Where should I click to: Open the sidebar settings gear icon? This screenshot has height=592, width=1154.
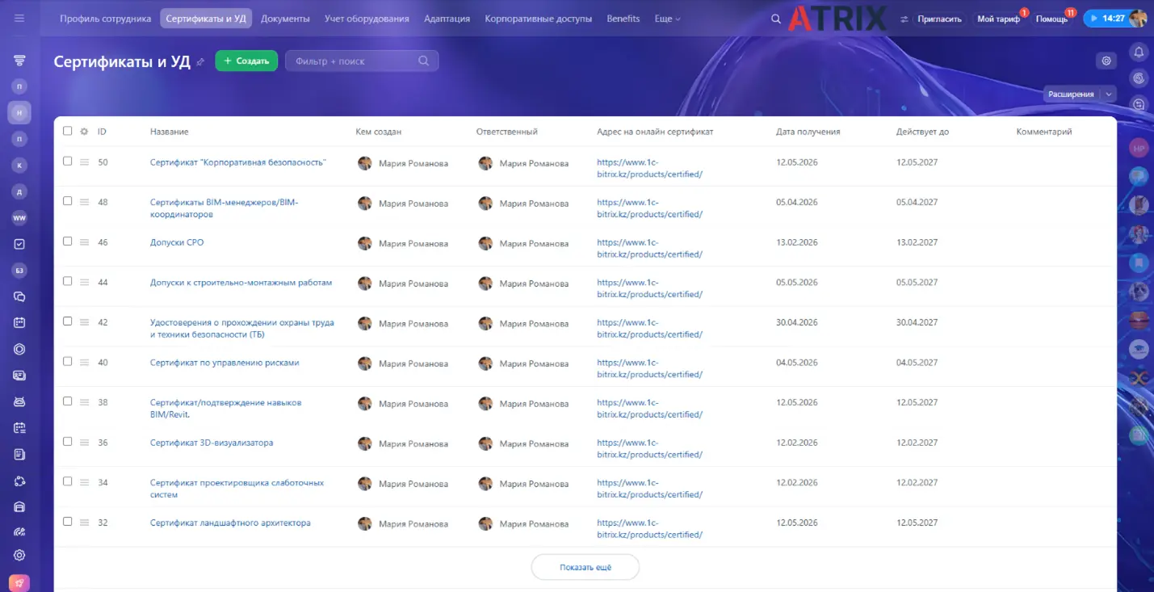[19, 555]
